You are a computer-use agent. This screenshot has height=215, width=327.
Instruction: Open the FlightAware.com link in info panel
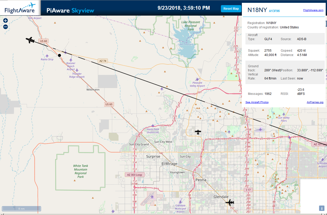click(x=313, y=10)
